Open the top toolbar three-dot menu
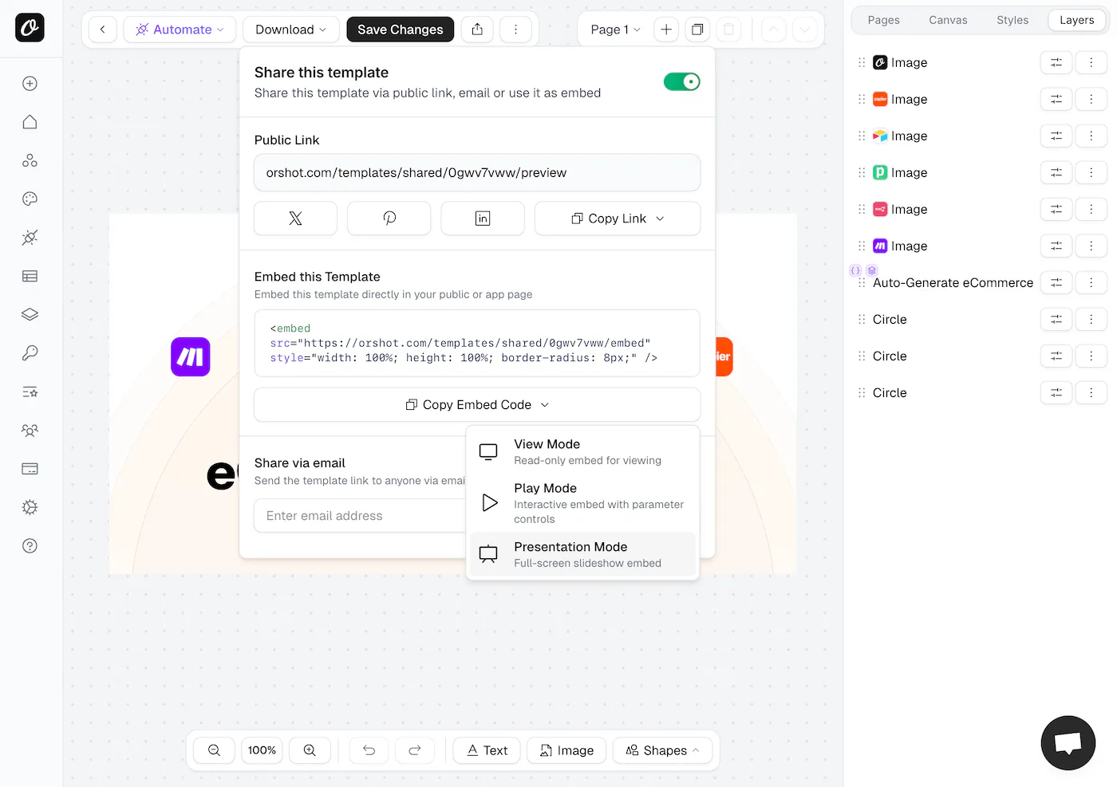 click(x=515, y=30)
